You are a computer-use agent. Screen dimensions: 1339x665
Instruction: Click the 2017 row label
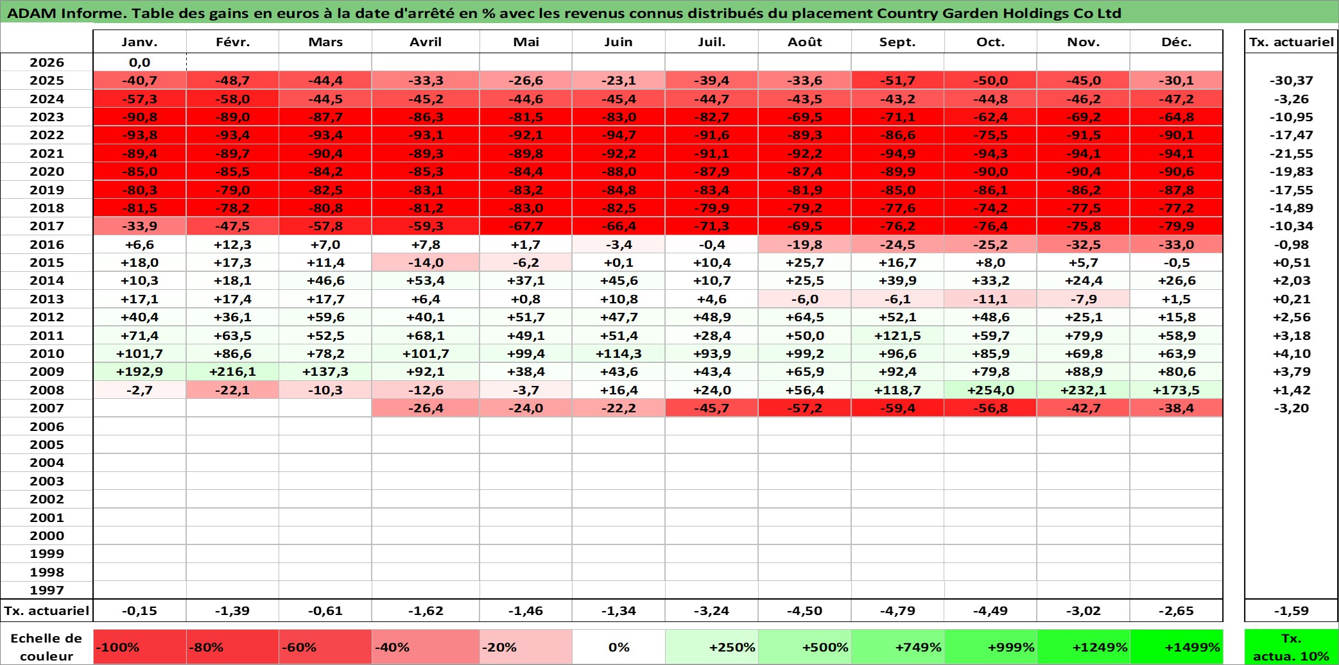coord(47,226)
